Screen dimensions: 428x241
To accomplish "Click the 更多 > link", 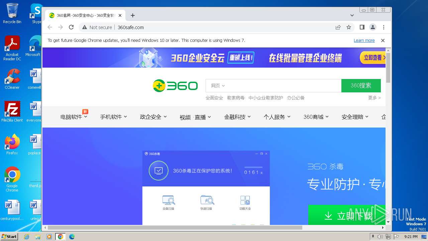I will point(374,98).
